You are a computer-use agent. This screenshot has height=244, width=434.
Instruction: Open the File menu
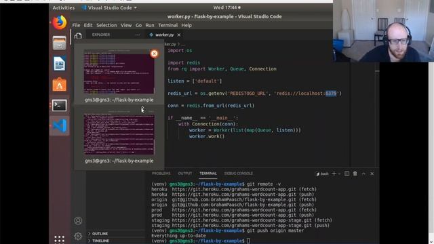pos(76,25)
